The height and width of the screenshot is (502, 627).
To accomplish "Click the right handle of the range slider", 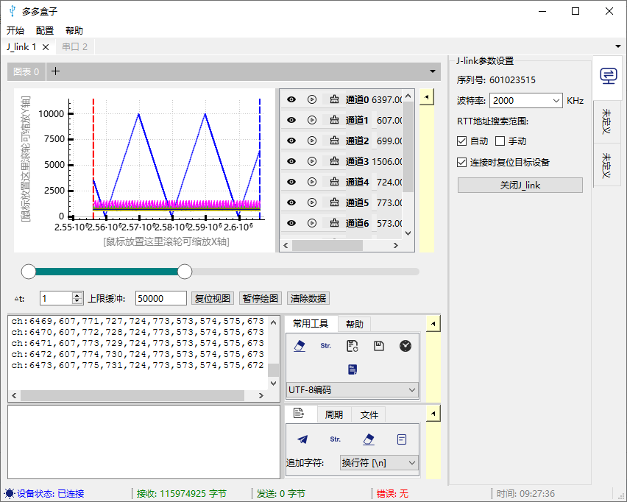I will (184, 271).
